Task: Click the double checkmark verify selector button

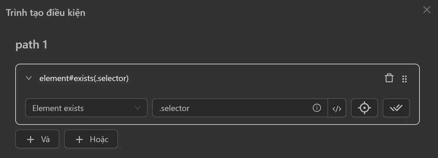Action: tap(396, 108)
